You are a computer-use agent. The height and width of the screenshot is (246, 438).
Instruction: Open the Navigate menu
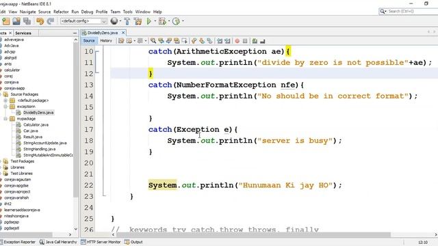coord(27,12)
